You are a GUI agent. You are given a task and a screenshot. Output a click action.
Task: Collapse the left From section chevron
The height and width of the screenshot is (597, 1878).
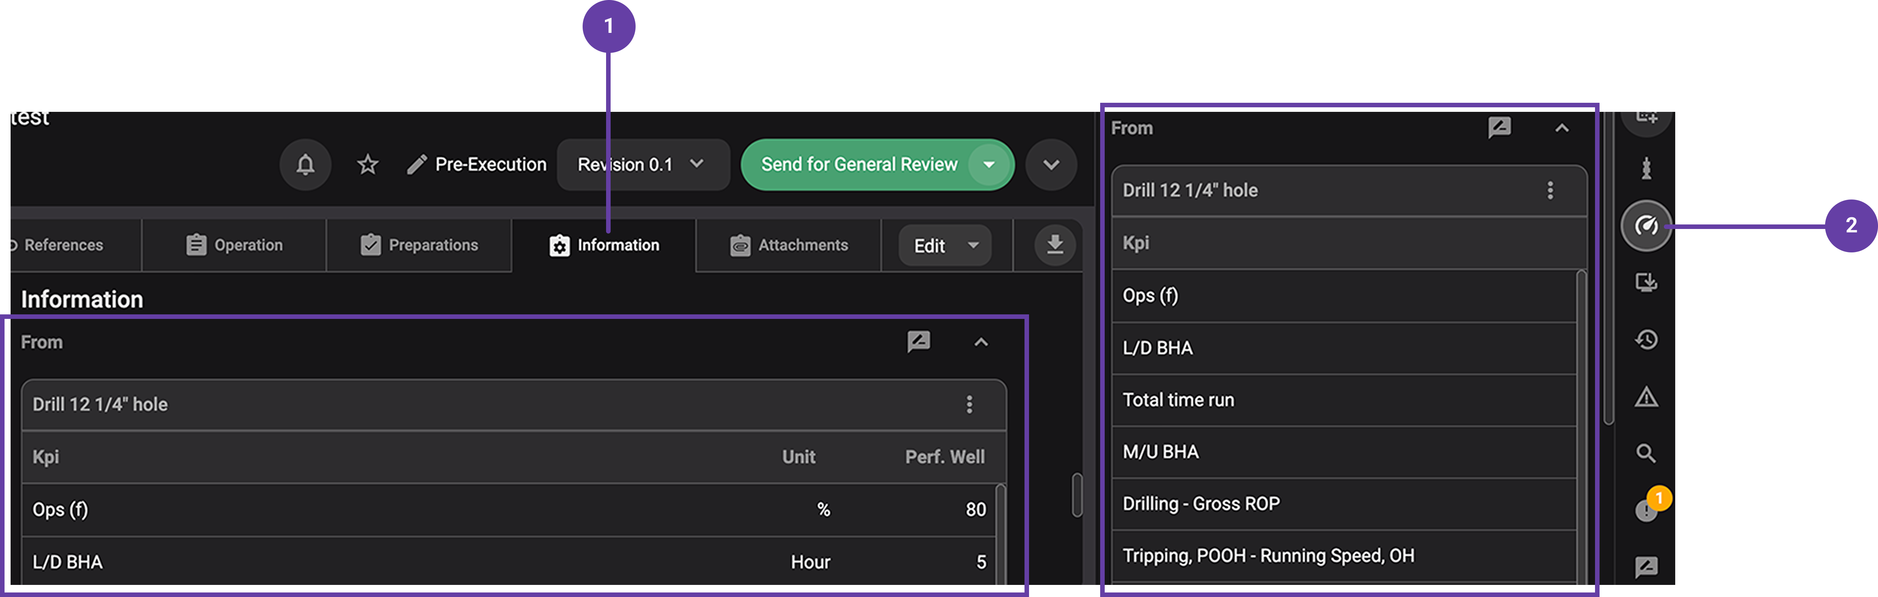pyautogui.click(x=981, y=342)
